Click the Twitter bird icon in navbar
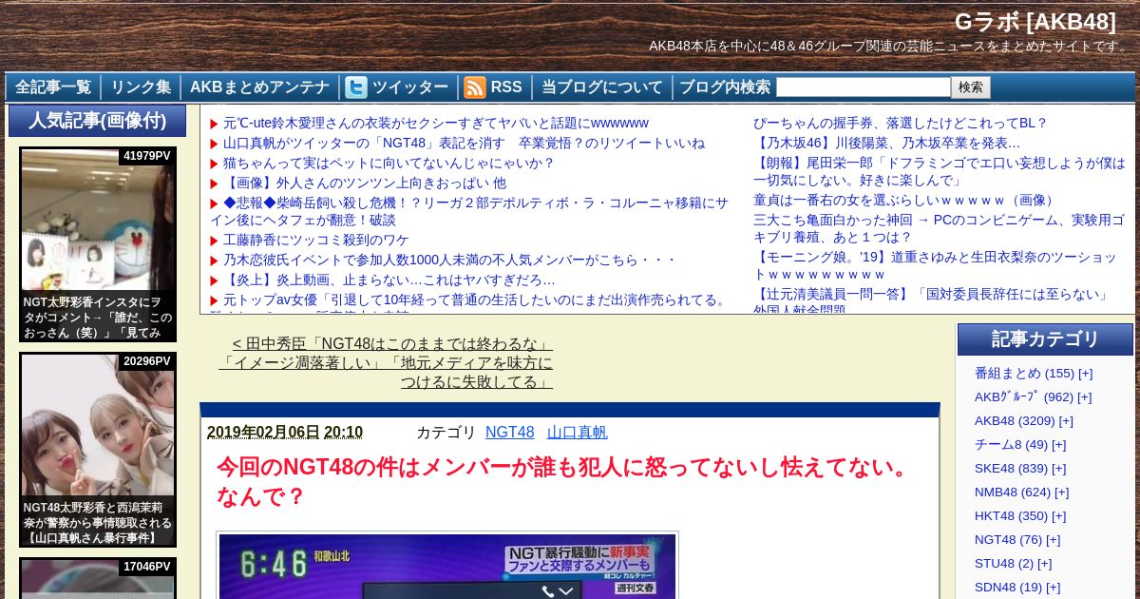The height and width of the screenshot is (599, 1140). coord(356,87)
